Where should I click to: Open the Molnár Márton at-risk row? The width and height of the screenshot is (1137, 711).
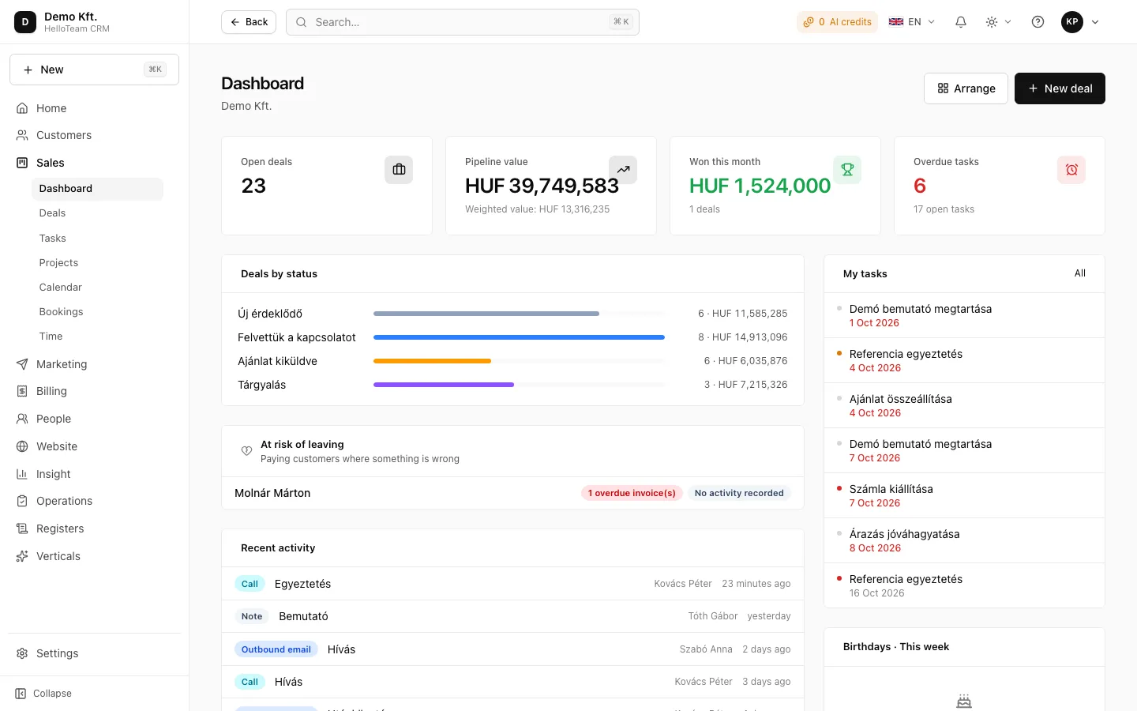click(512, 493)
